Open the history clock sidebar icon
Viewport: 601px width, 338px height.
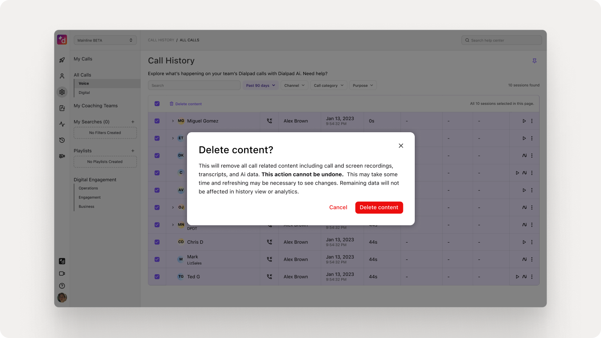pos(62,140)
